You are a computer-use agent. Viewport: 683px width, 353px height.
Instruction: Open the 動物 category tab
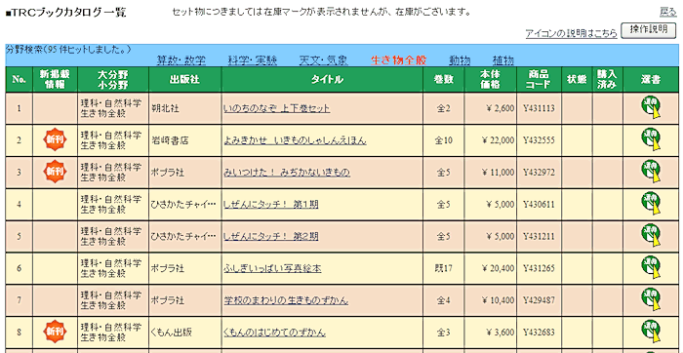[x=460, y=60]
